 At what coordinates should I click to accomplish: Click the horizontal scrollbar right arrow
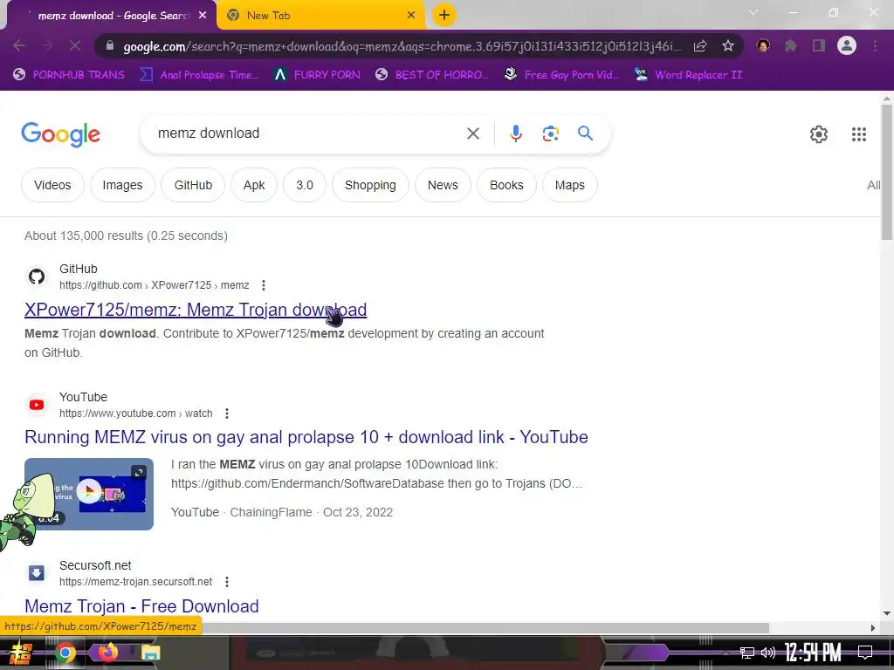873,628
